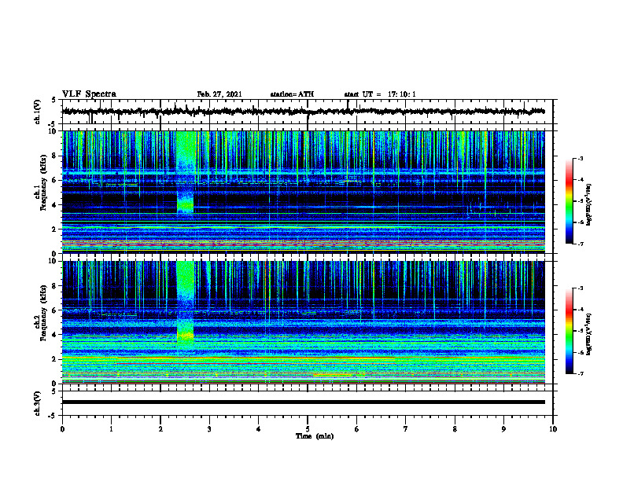Click the ch.2 spectrogram color scale bar
The image size is (623, 481).
point(570,331)
